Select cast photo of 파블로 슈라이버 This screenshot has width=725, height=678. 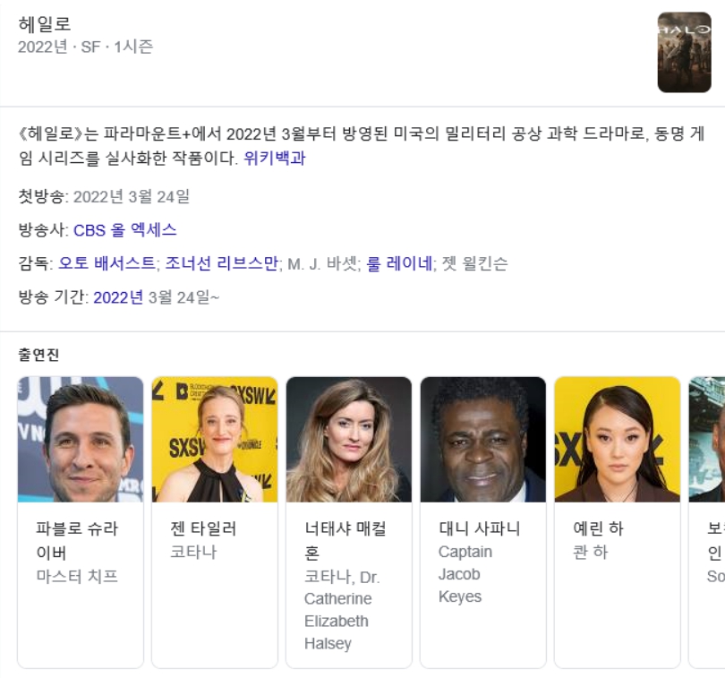point(81,439)
